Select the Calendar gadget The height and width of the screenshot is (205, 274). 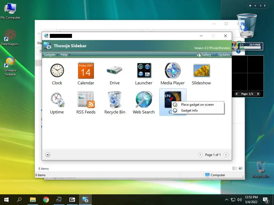[x=86, y=74]
